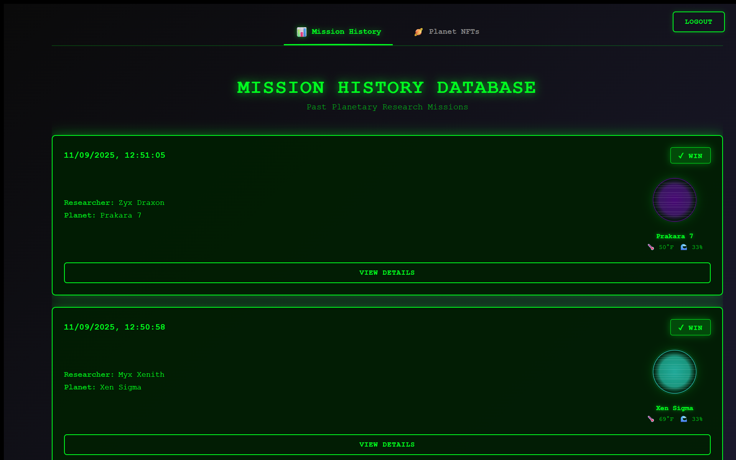Screen dimensions: 736x460
Task: Click the checkmark in the Xen Sigma mission WIN badge
Action: point(681,328)
